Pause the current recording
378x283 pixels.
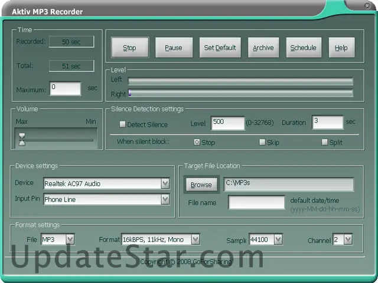[x=174, y=47]
